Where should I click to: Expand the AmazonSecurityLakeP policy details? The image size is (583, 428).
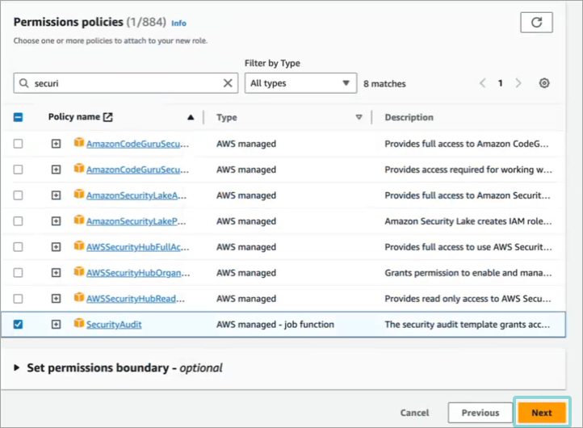click(56, 221)
